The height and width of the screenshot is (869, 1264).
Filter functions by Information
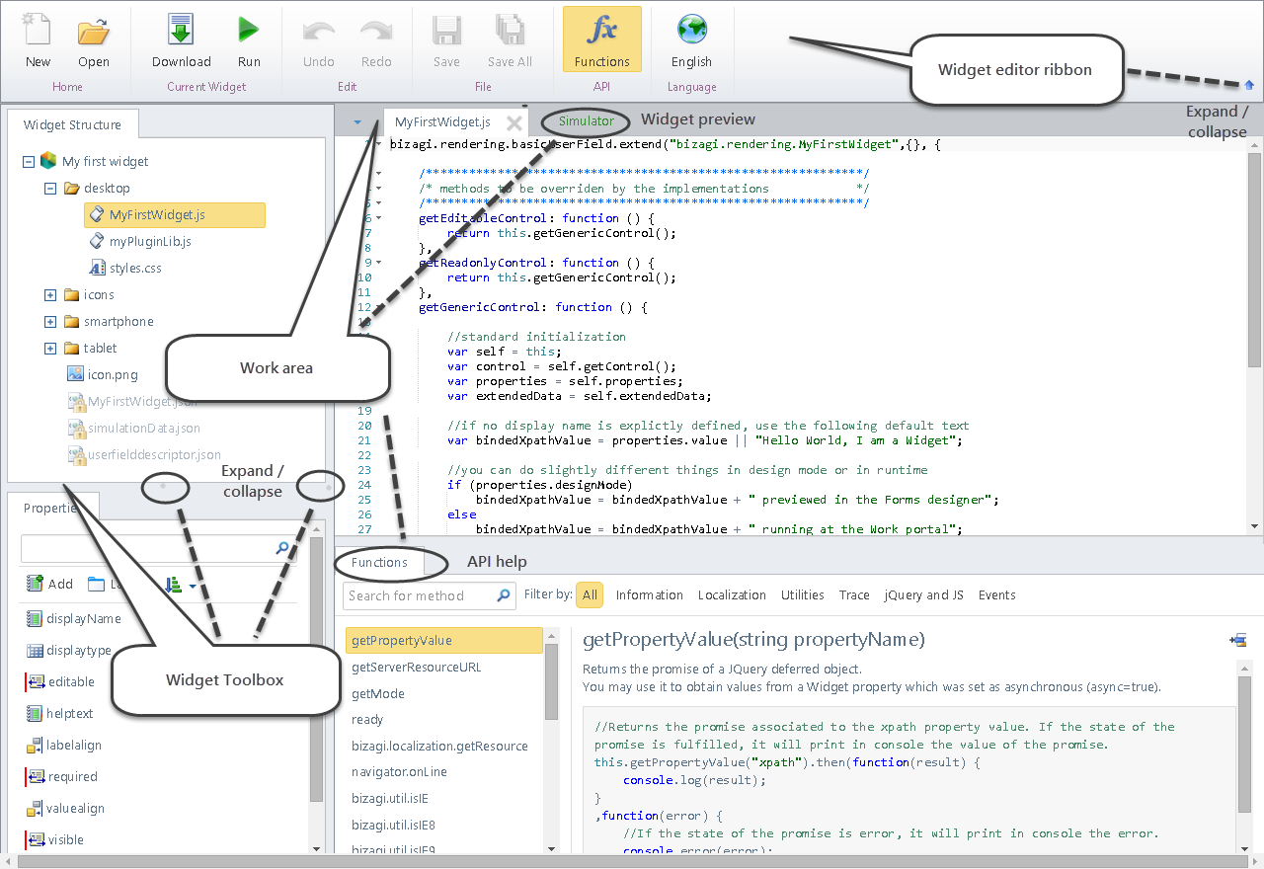pos(649,594)
